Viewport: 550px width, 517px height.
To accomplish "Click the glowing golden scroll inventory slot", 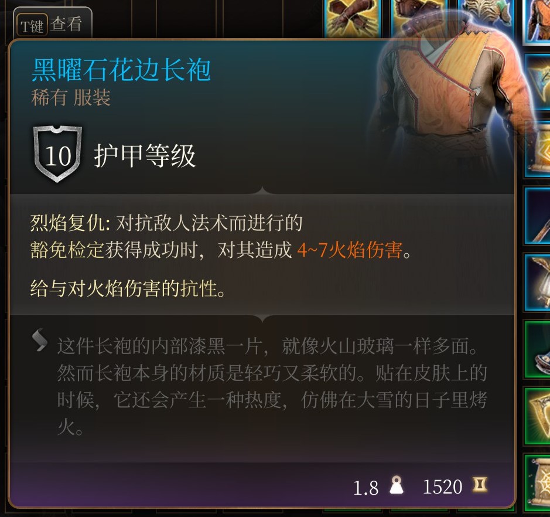I will pyautogui.click(x=537, y=149).
